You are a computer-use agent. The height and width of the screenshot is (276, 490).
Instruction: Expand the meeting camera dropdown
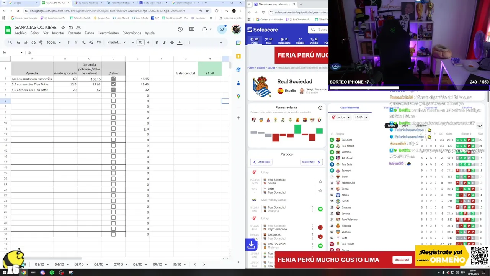click(x=211, y=30)
